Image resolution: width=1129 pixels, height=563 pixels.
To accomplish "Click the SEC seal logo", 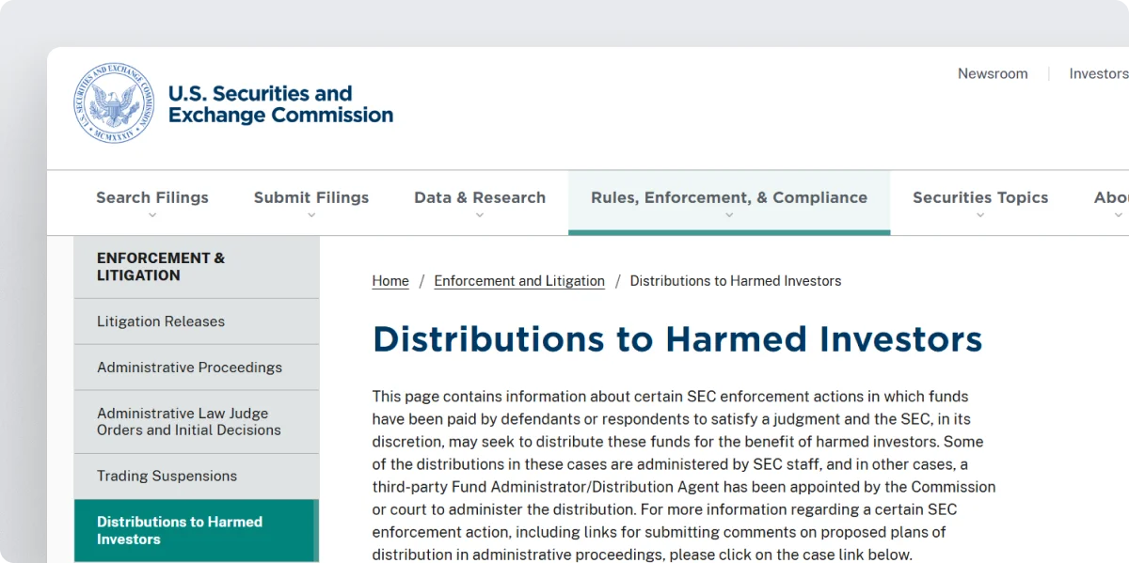I will [x=113, y=102].
